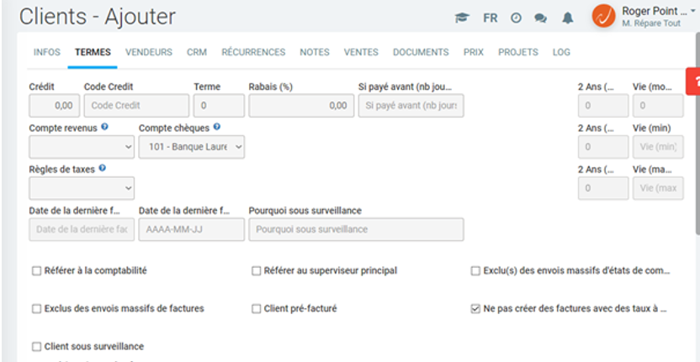
Task: Tick the Client sous surveillance checkbox
Action: coord(36,346)
